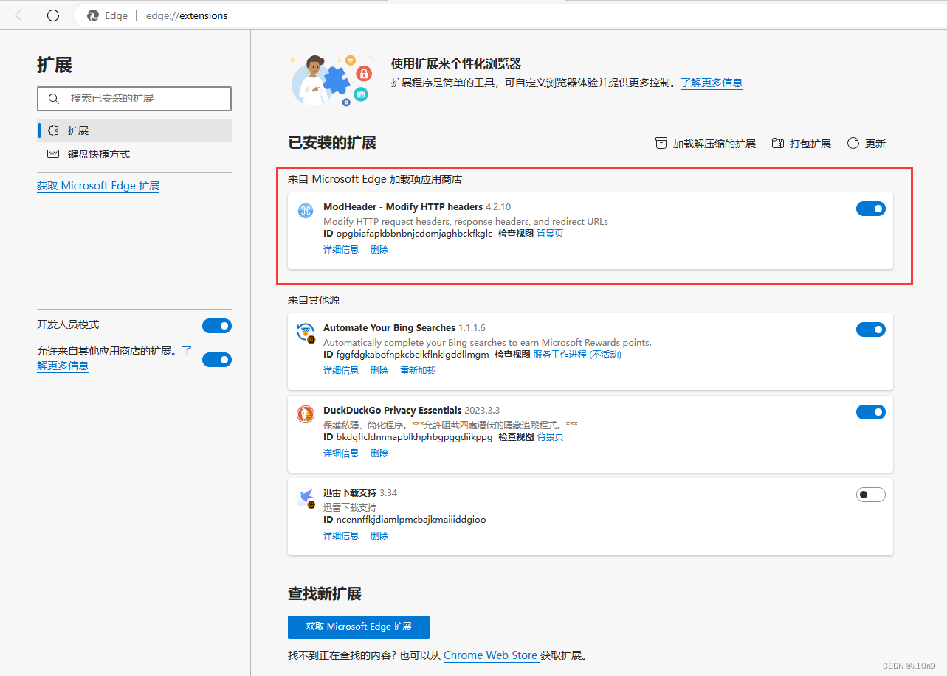This screenshot has width=947, height=676.
Task: Click 迅雷 ID ncennffkjdiamlpmcbajkmaiiiddgioo text
Action: pyautogui.click(x=411, y=520)
